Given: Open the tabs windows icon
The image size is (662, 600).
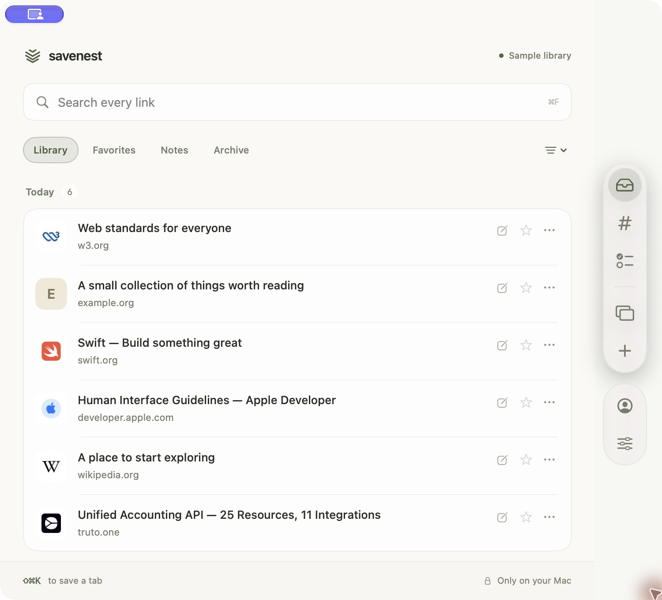Looking at the screenshot, I should coord(624,313).
